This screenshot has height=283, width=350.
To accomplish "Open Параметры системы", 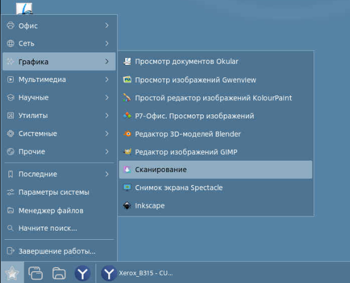I will point(59,192).
